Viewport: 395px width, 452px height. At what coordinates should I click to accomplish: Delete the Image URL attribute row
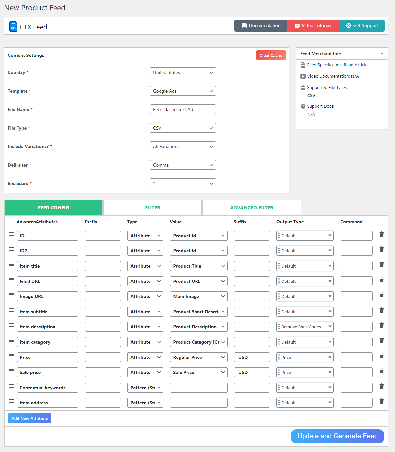point(382,295)
